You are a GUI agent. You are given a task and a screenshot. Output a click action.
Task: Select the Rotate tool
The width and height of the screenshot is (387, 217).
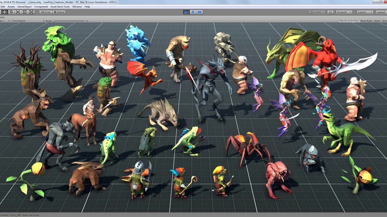point(11,12)
